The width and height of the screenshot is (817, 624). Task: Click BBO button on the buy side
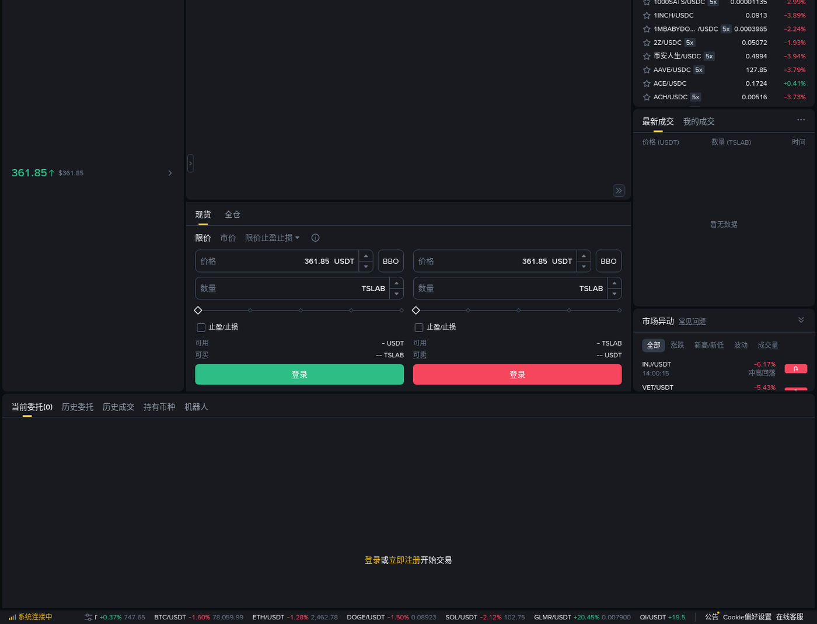click(x=391, y=261)
